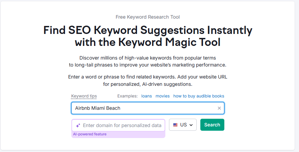Click the 'Discover millions of high-value keywords' paragraph
Image resolution: width=299 pixels, height=152 pixels.
[x=148, y=62]
